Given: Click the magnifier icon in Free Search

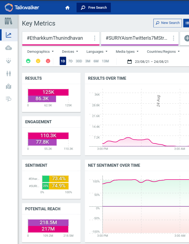Looking at the screenshot, I should coord(83,7).
